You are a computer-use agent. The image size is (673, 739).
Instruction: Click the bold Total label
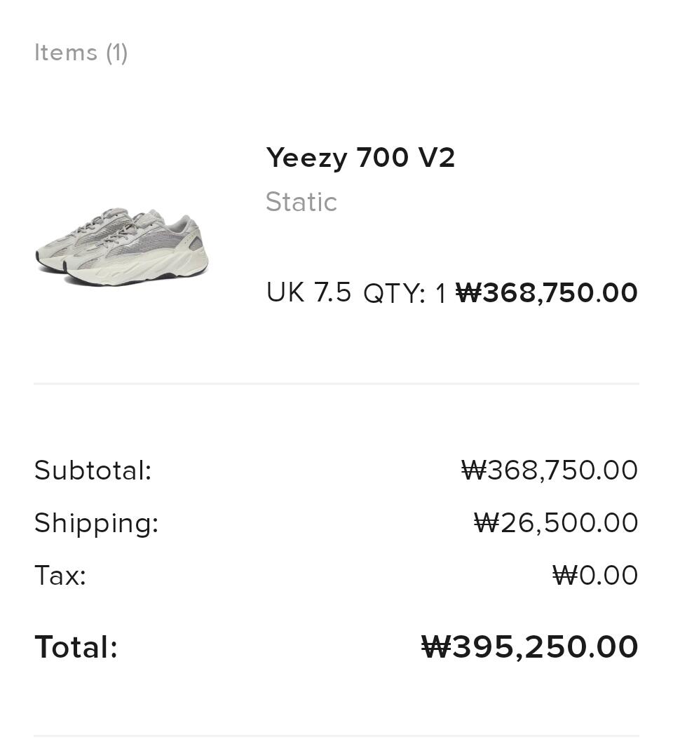[x=76, y=647]
